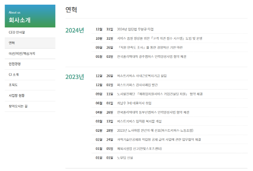Screen dimensions: 253x171
Task: Select the 2023년 노사화합 원년의 해 entry
Action: point(155,130)
